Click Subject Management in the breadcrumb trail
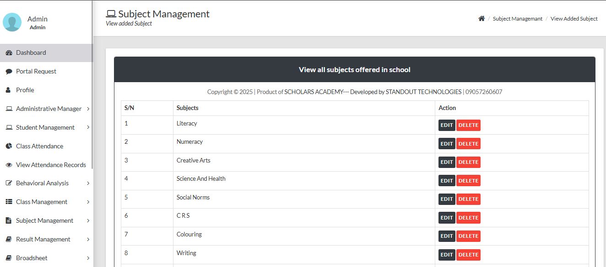Viewport: 606px width, 267px height. click(x=518, y=19)
